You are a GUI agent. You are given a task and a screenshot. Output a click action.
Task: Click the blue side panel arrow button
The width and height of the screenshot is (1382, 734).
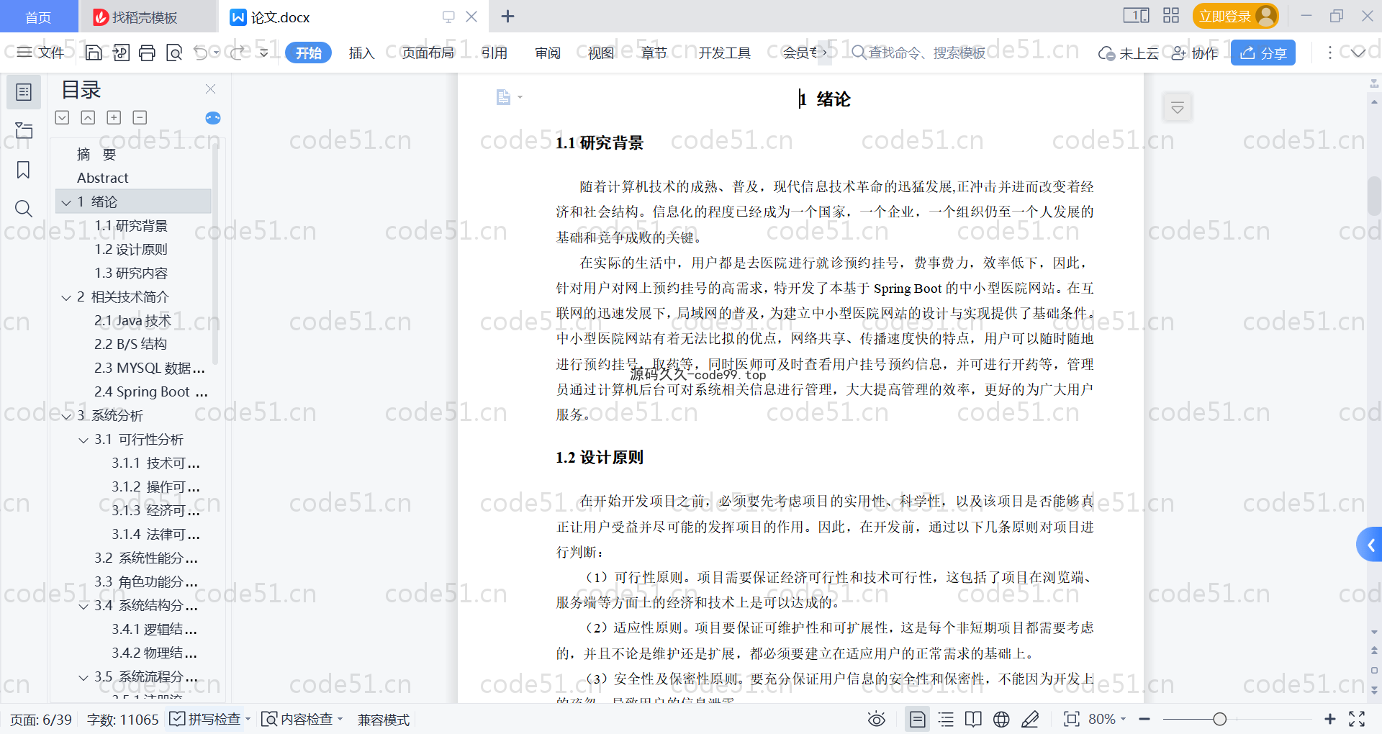pos(1370,545)
